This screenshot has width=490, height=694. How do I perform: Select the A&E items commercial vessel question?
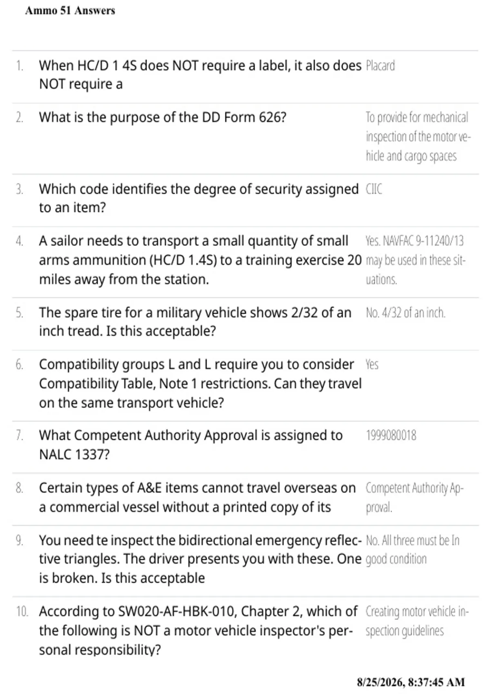coord(197,498)
